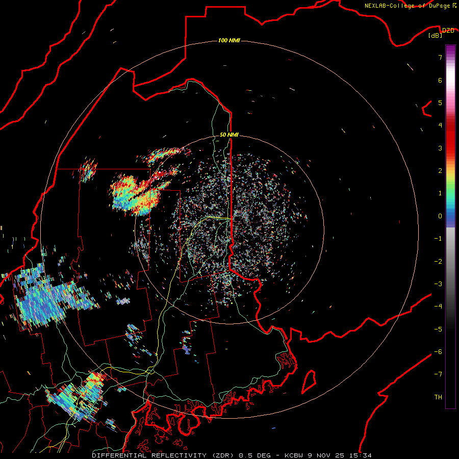Click the -1 value on color scale
This screenshot has width=459, height=459.
click(x=438, y=239)
